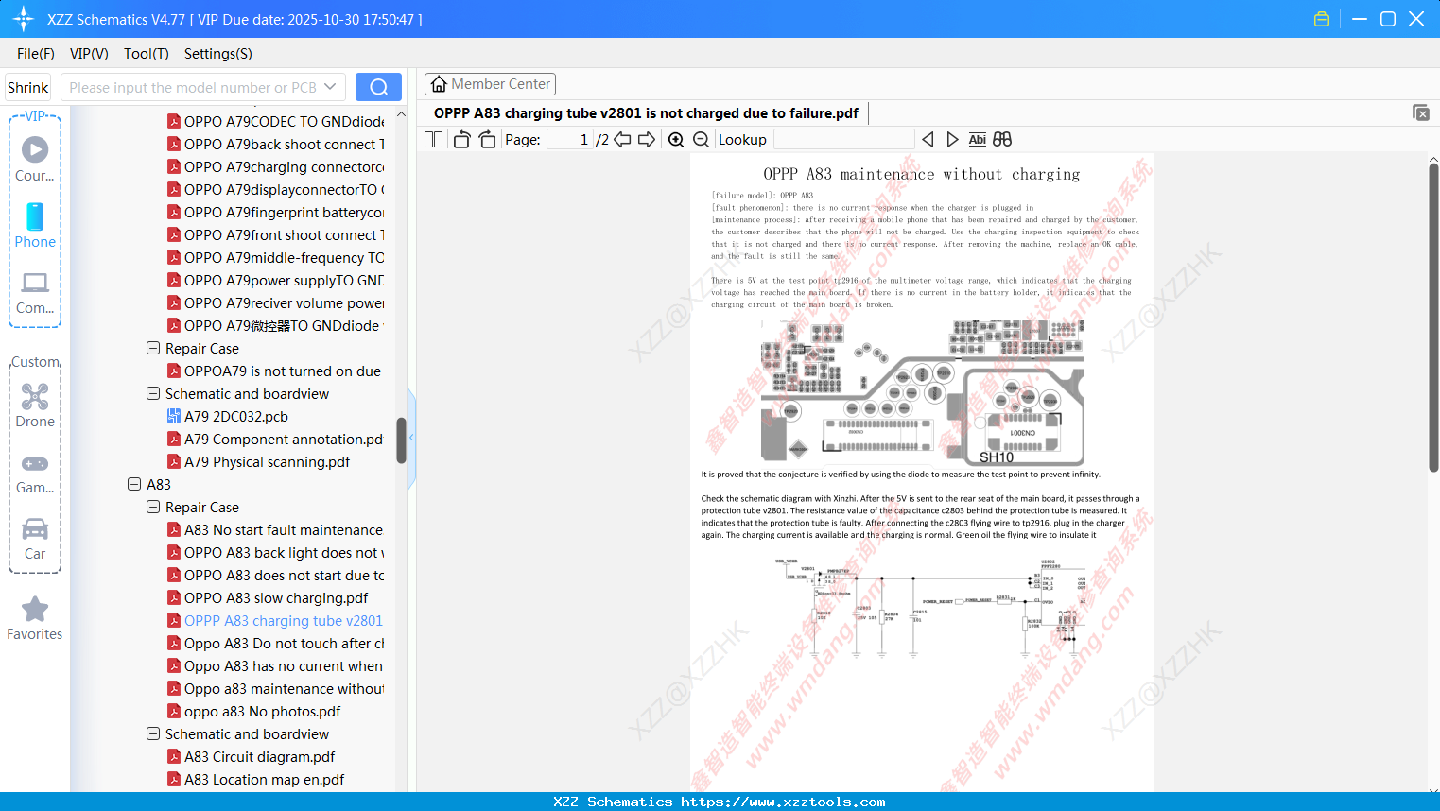Screen dimensions: 1440x811
Task: Open OPPO A79fingerprint battery connector file
Action: [x=275, y=213]
